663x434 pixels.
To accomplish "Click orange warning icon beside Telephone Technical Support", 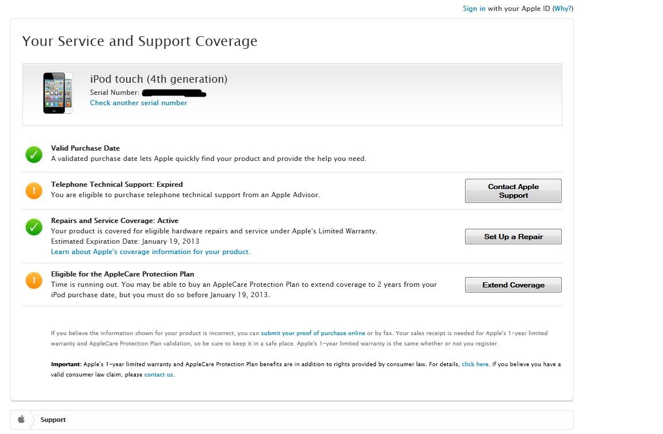I will pos(34,191).
